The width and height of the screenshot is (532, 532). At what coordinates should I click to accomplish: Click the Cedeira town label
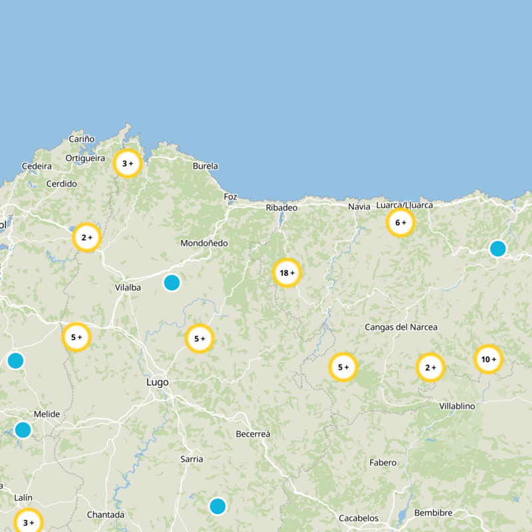click(x=37, y=166)
